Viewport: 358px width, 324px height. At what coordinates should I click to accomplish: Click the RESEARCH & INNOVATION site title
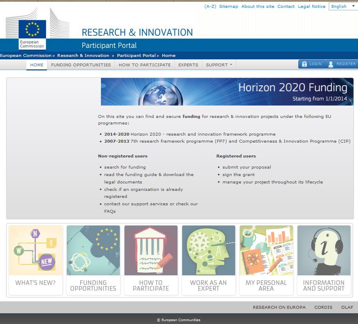point(137,33)
